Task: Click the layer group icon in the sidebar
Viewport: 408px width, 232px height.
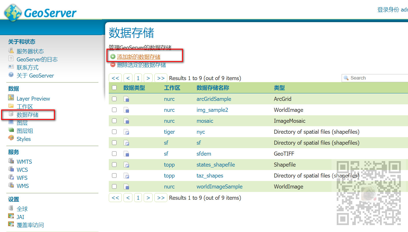Action: [x=11, y=130]
